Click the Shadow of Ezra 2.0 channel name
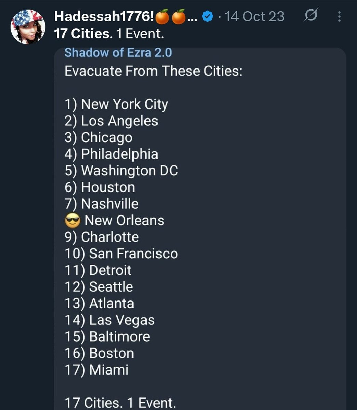Viewport: 357px width, 410px height. pos(118,53)
